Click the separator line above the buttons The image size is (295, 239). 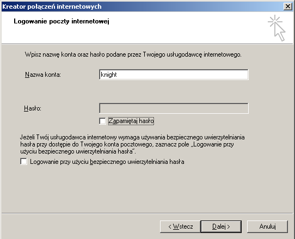tap(147, 213)
